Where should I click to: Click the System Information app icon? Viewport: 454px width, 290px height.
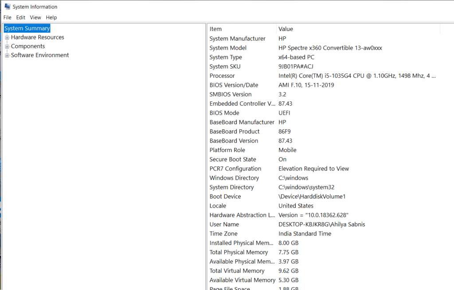pyautogui.click(x=7, y=7)
